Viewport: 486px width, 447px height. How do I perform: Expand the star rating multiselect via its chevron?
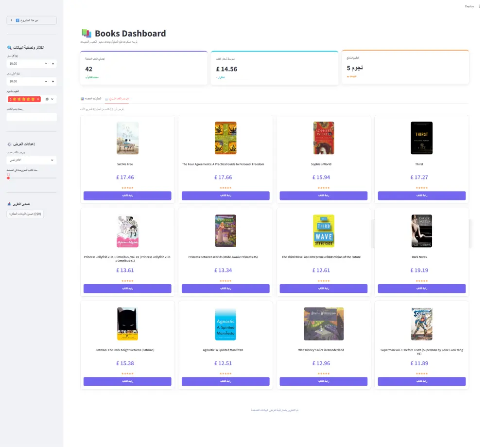tap(52, 99)
